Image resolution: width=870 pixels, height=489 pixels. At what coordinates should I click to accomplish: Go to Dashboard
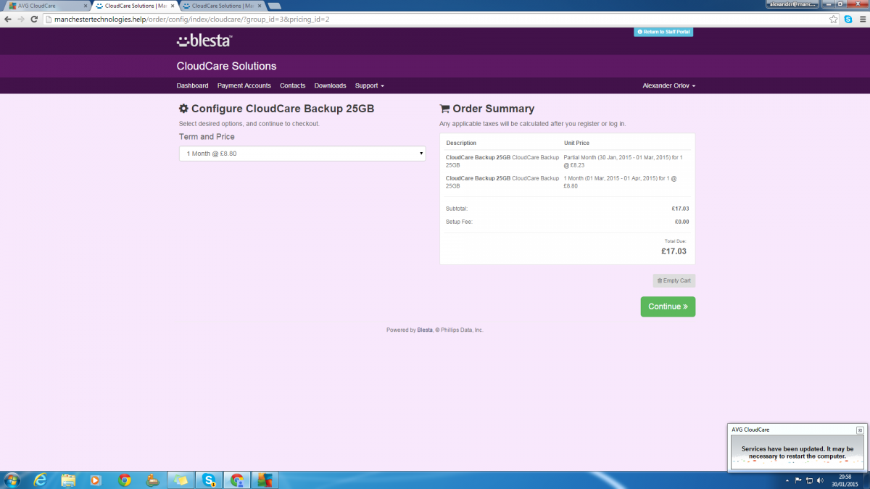[x=192, y=85]
